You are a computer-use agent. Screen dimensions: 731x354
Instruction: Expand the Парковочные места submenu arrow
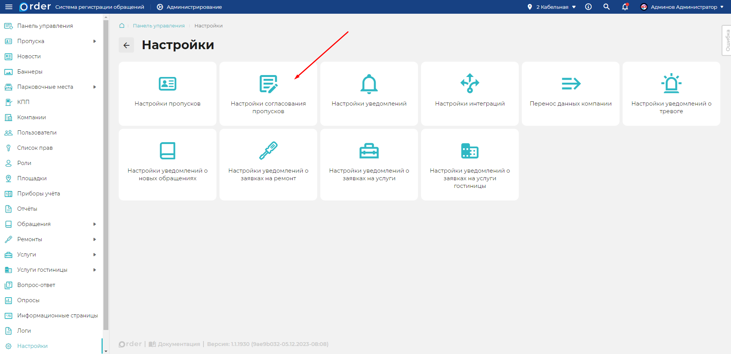click(x=95, y=87)
